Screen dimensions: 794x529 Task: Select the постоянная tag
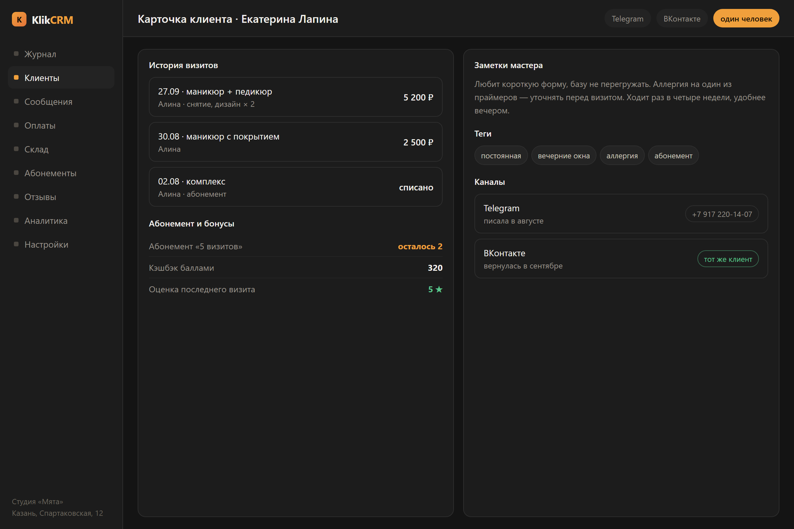point(501,155)
